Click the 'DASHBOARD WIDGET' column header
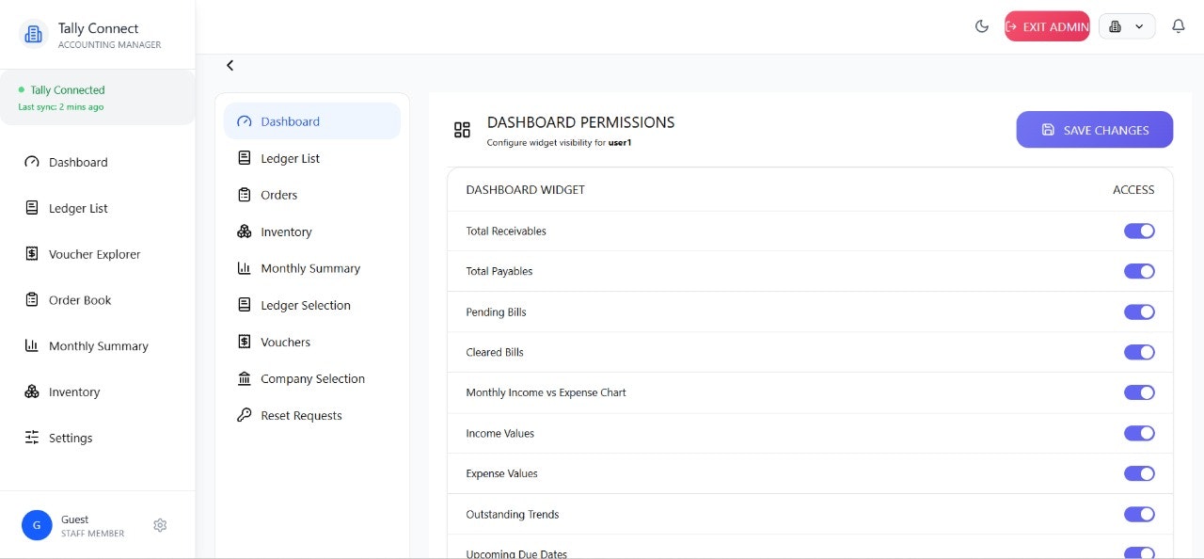Screen dimensions: 1204x559 [525, 190]
